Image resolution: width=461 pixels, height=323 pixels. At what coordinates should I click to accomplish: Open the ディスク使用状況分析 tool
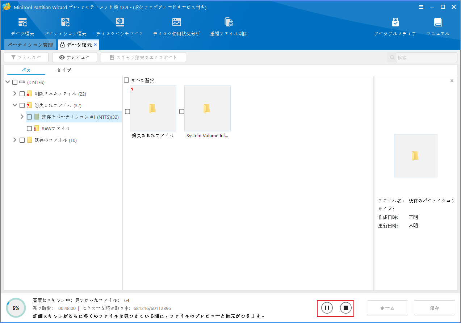coord(176,26)
